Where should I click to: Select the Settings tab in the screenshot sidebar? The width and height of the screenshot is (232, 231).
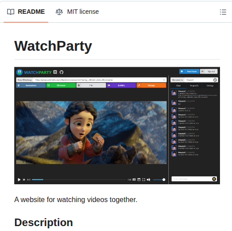pos(210,85)
